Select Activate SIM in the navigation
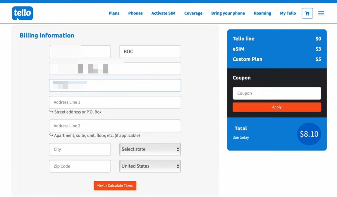Screen dimensions: 337x197 (163, 13)
